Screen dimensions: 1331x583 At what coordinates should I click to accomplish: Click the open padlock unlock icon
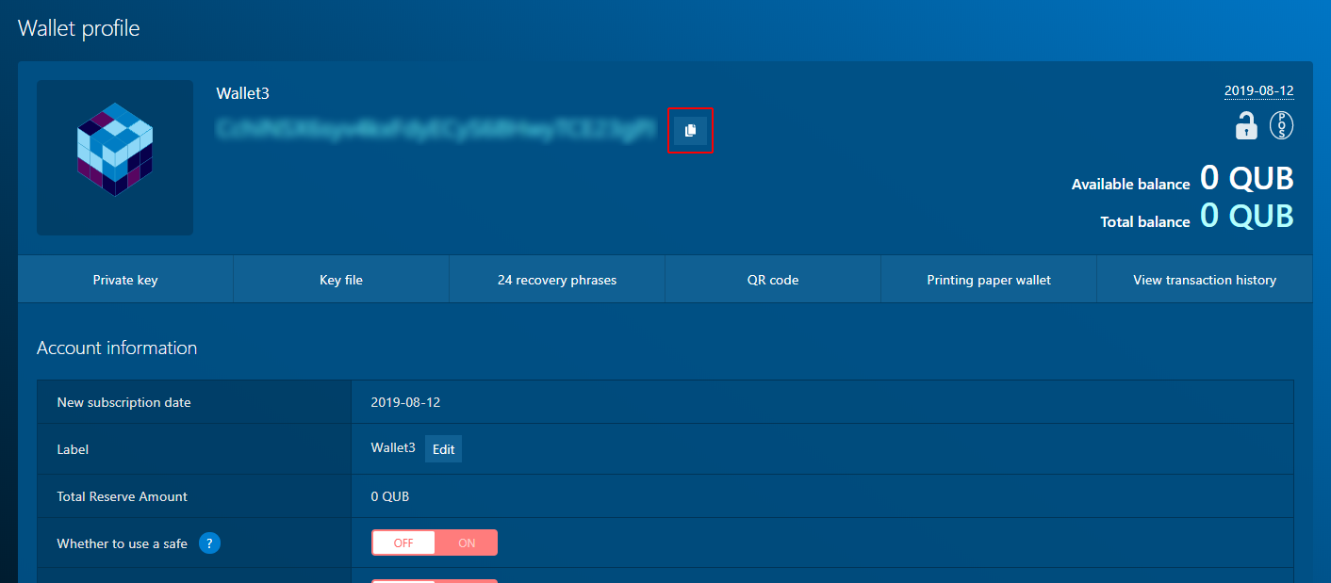pos(1247,125)
